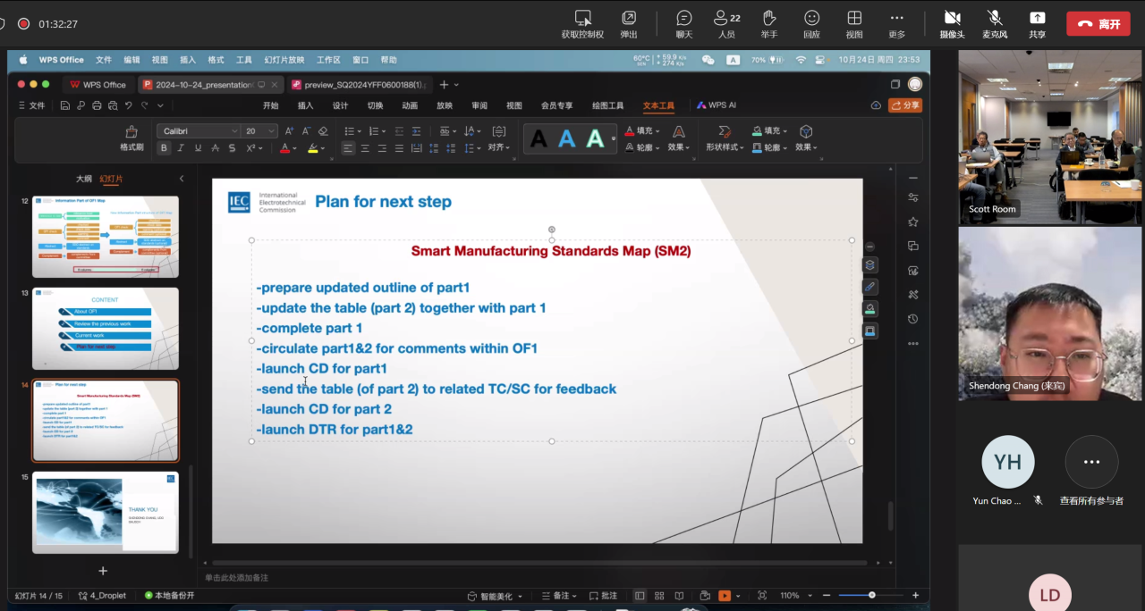Adjust the zoom slider in the status bar
Screen dimensions: 1145x611
[x=871, y=595]
